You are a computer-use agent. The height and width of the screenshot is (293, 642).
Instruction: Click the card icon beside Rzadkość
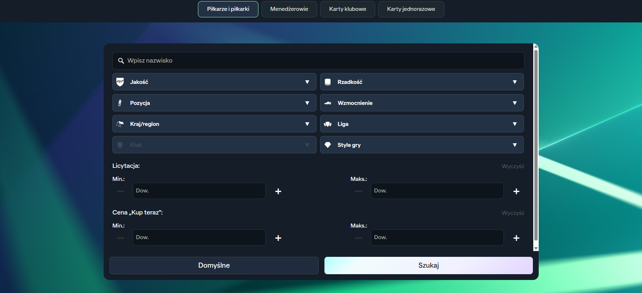click(328, 82)
